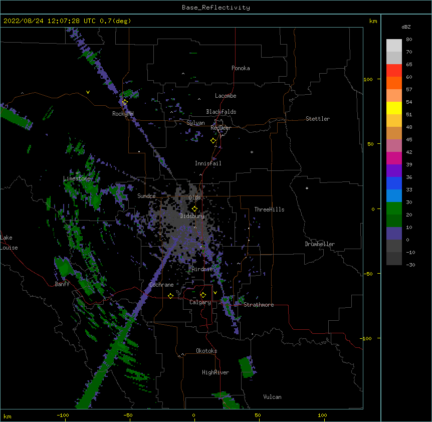Click the yellow marker at Olds
Screen dimensions: 432x422
(194, 209)
